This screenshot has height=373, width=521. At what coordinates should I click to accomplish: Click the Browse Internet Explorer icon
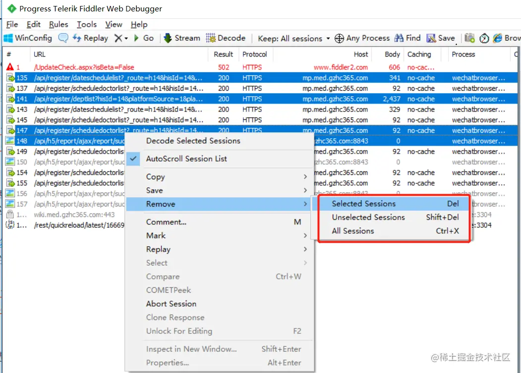click(497, 38)
